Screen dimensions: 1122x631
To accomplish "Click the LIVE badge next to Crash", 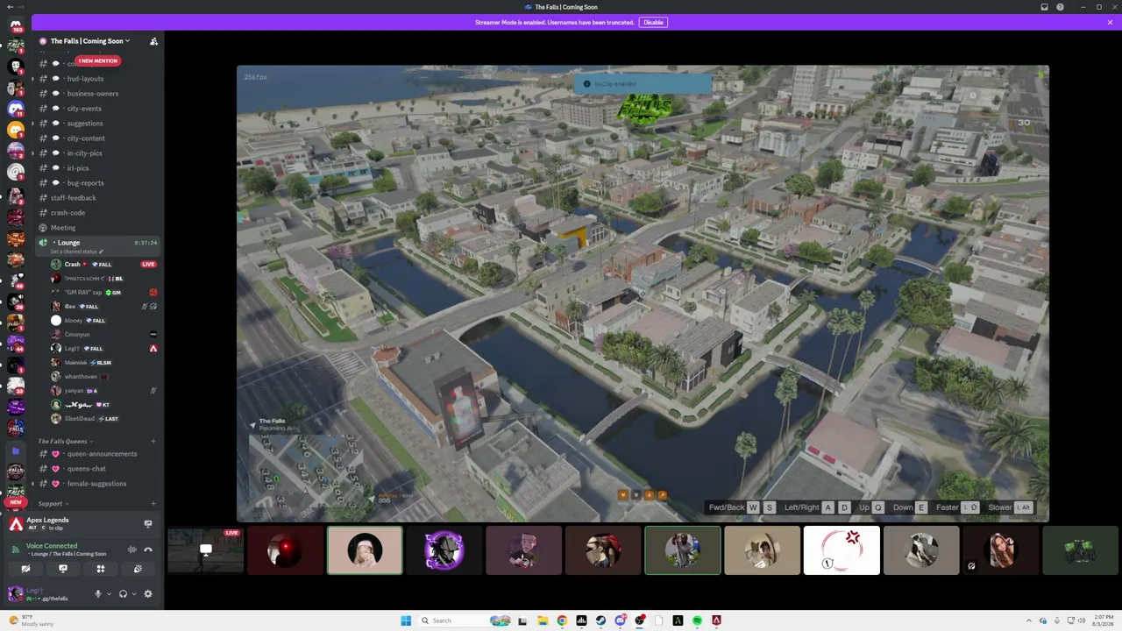I will [148, 264].
